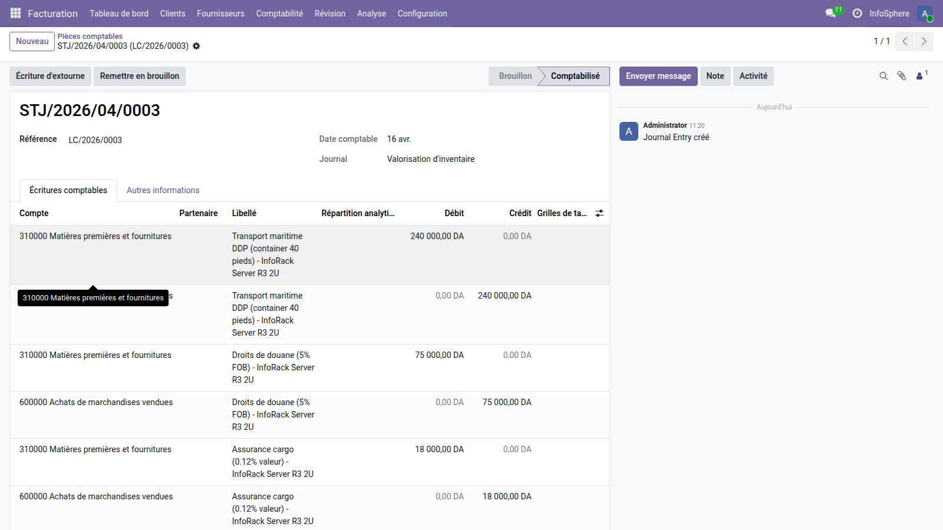
Task: Show followers via the person icon
Action: click(x=920, y=76)
